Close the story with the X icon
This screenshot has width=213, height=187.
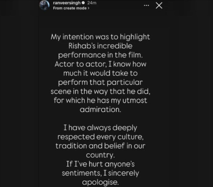point(159,5)
